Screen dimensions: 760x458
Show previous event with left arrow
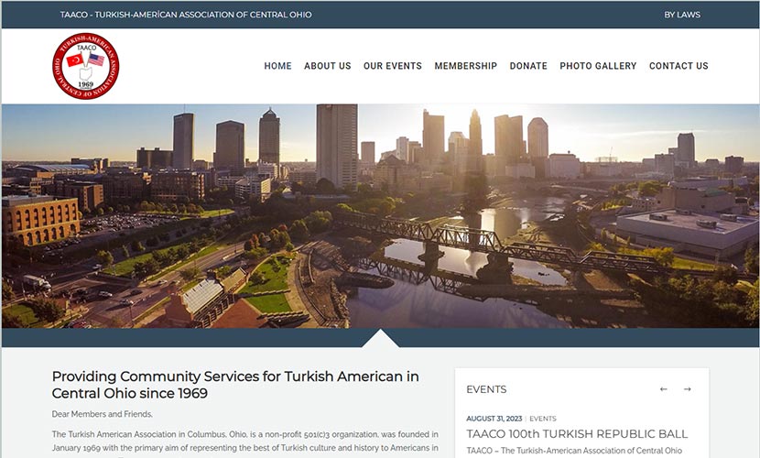(x=664, y=389)
